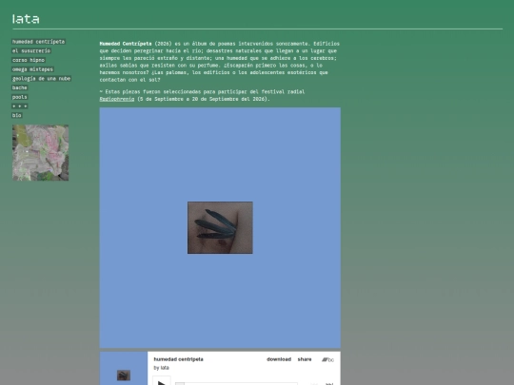Click 'share' in the Bandcamp player

click(305, 359)
